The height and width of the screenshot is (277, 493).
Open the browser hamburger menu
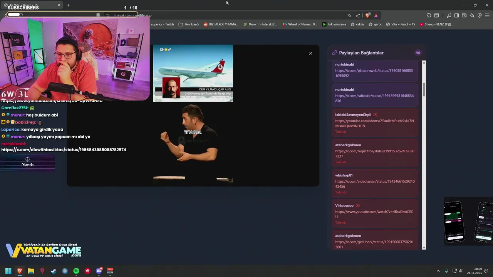coord(488,15)
